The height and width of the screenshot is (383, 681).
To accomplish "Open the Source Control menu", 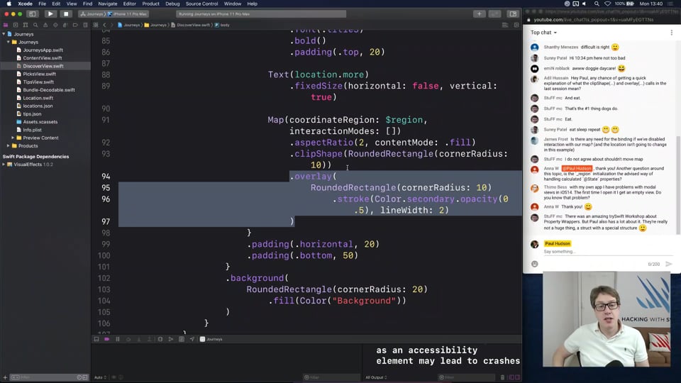I will click(202, 4).
